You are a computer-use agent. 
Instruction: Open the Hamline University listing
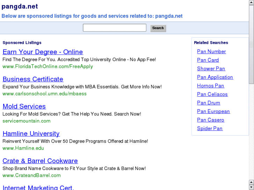(x=31, y=134)
